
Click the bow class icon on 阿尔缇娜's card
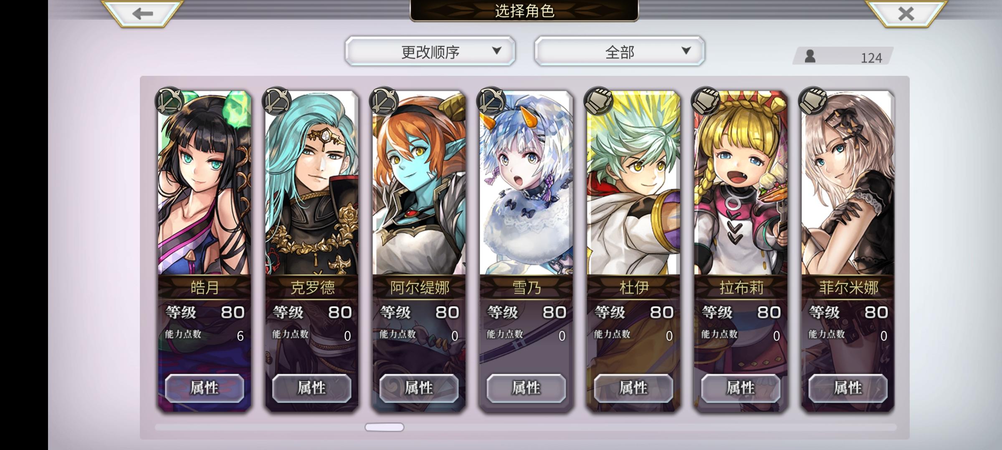click(x=384, y=101)
